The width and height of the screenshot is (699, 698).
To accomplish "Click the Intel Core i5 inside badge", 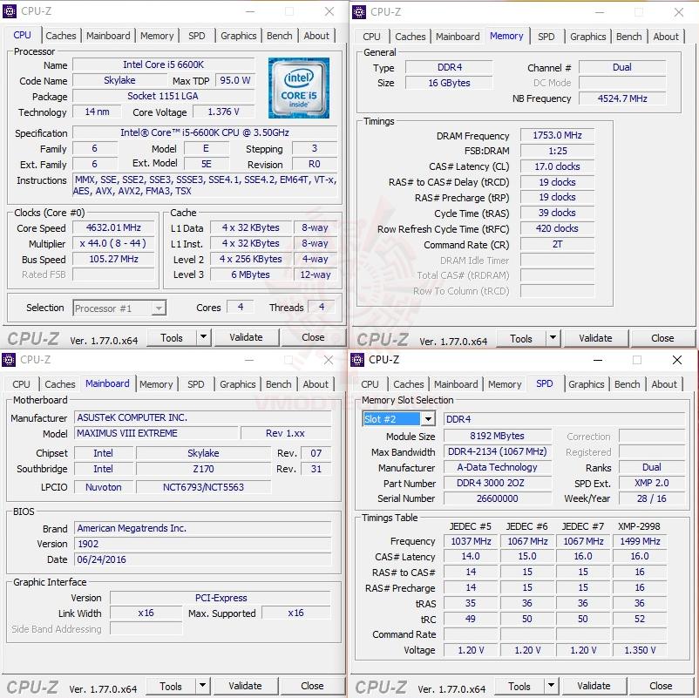I will pyautogui.click(x=299, y=88).
